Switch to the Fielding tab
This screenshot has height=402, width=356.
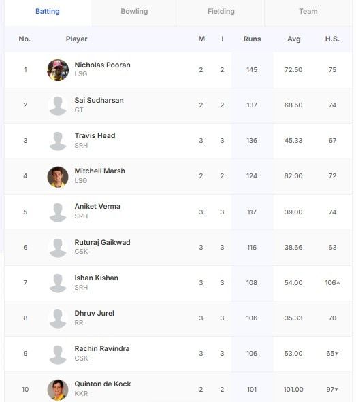click(x=221, y=12)
